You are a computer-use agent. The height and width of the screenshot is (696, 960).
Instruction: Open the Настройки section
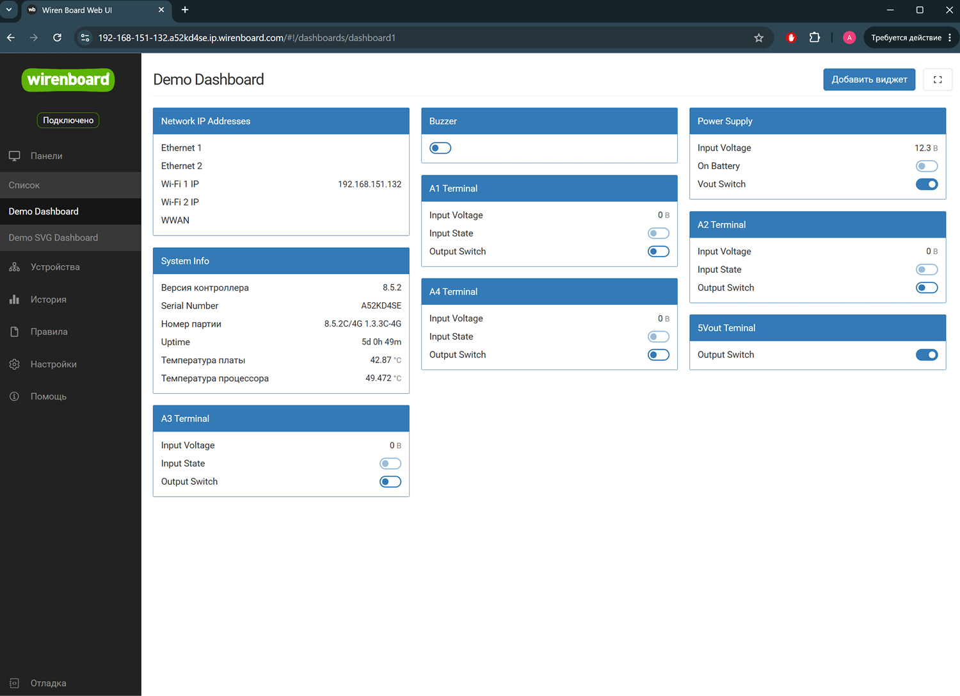70,364
